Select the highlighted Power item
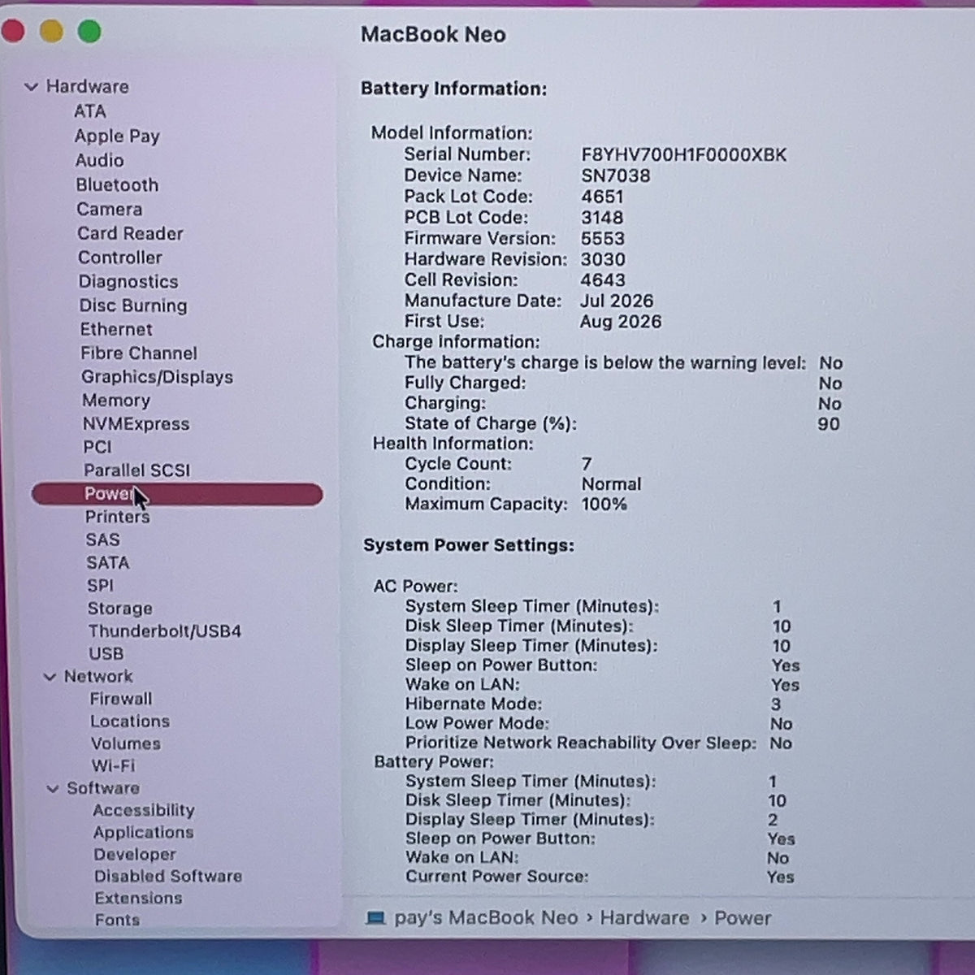 coord(177,494)
